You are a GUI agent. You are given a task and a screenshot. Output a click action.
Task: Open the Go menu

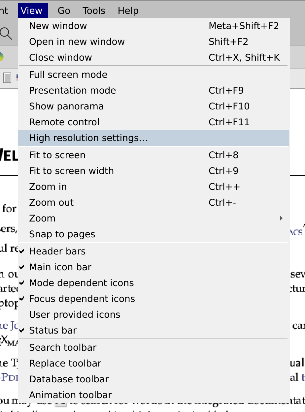[x=63, y=10]
